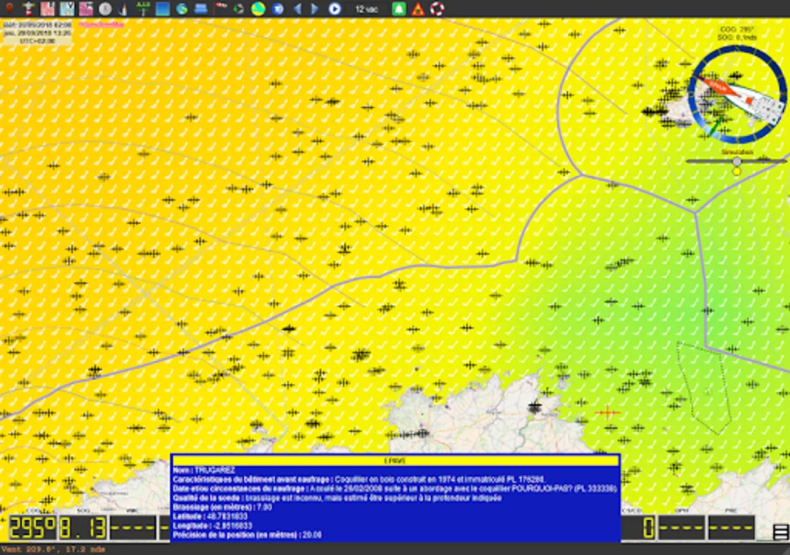The height and width of the screenshot is (555, 790).
Task: Click the EPAVE info panel title bar
Action: 395,461
